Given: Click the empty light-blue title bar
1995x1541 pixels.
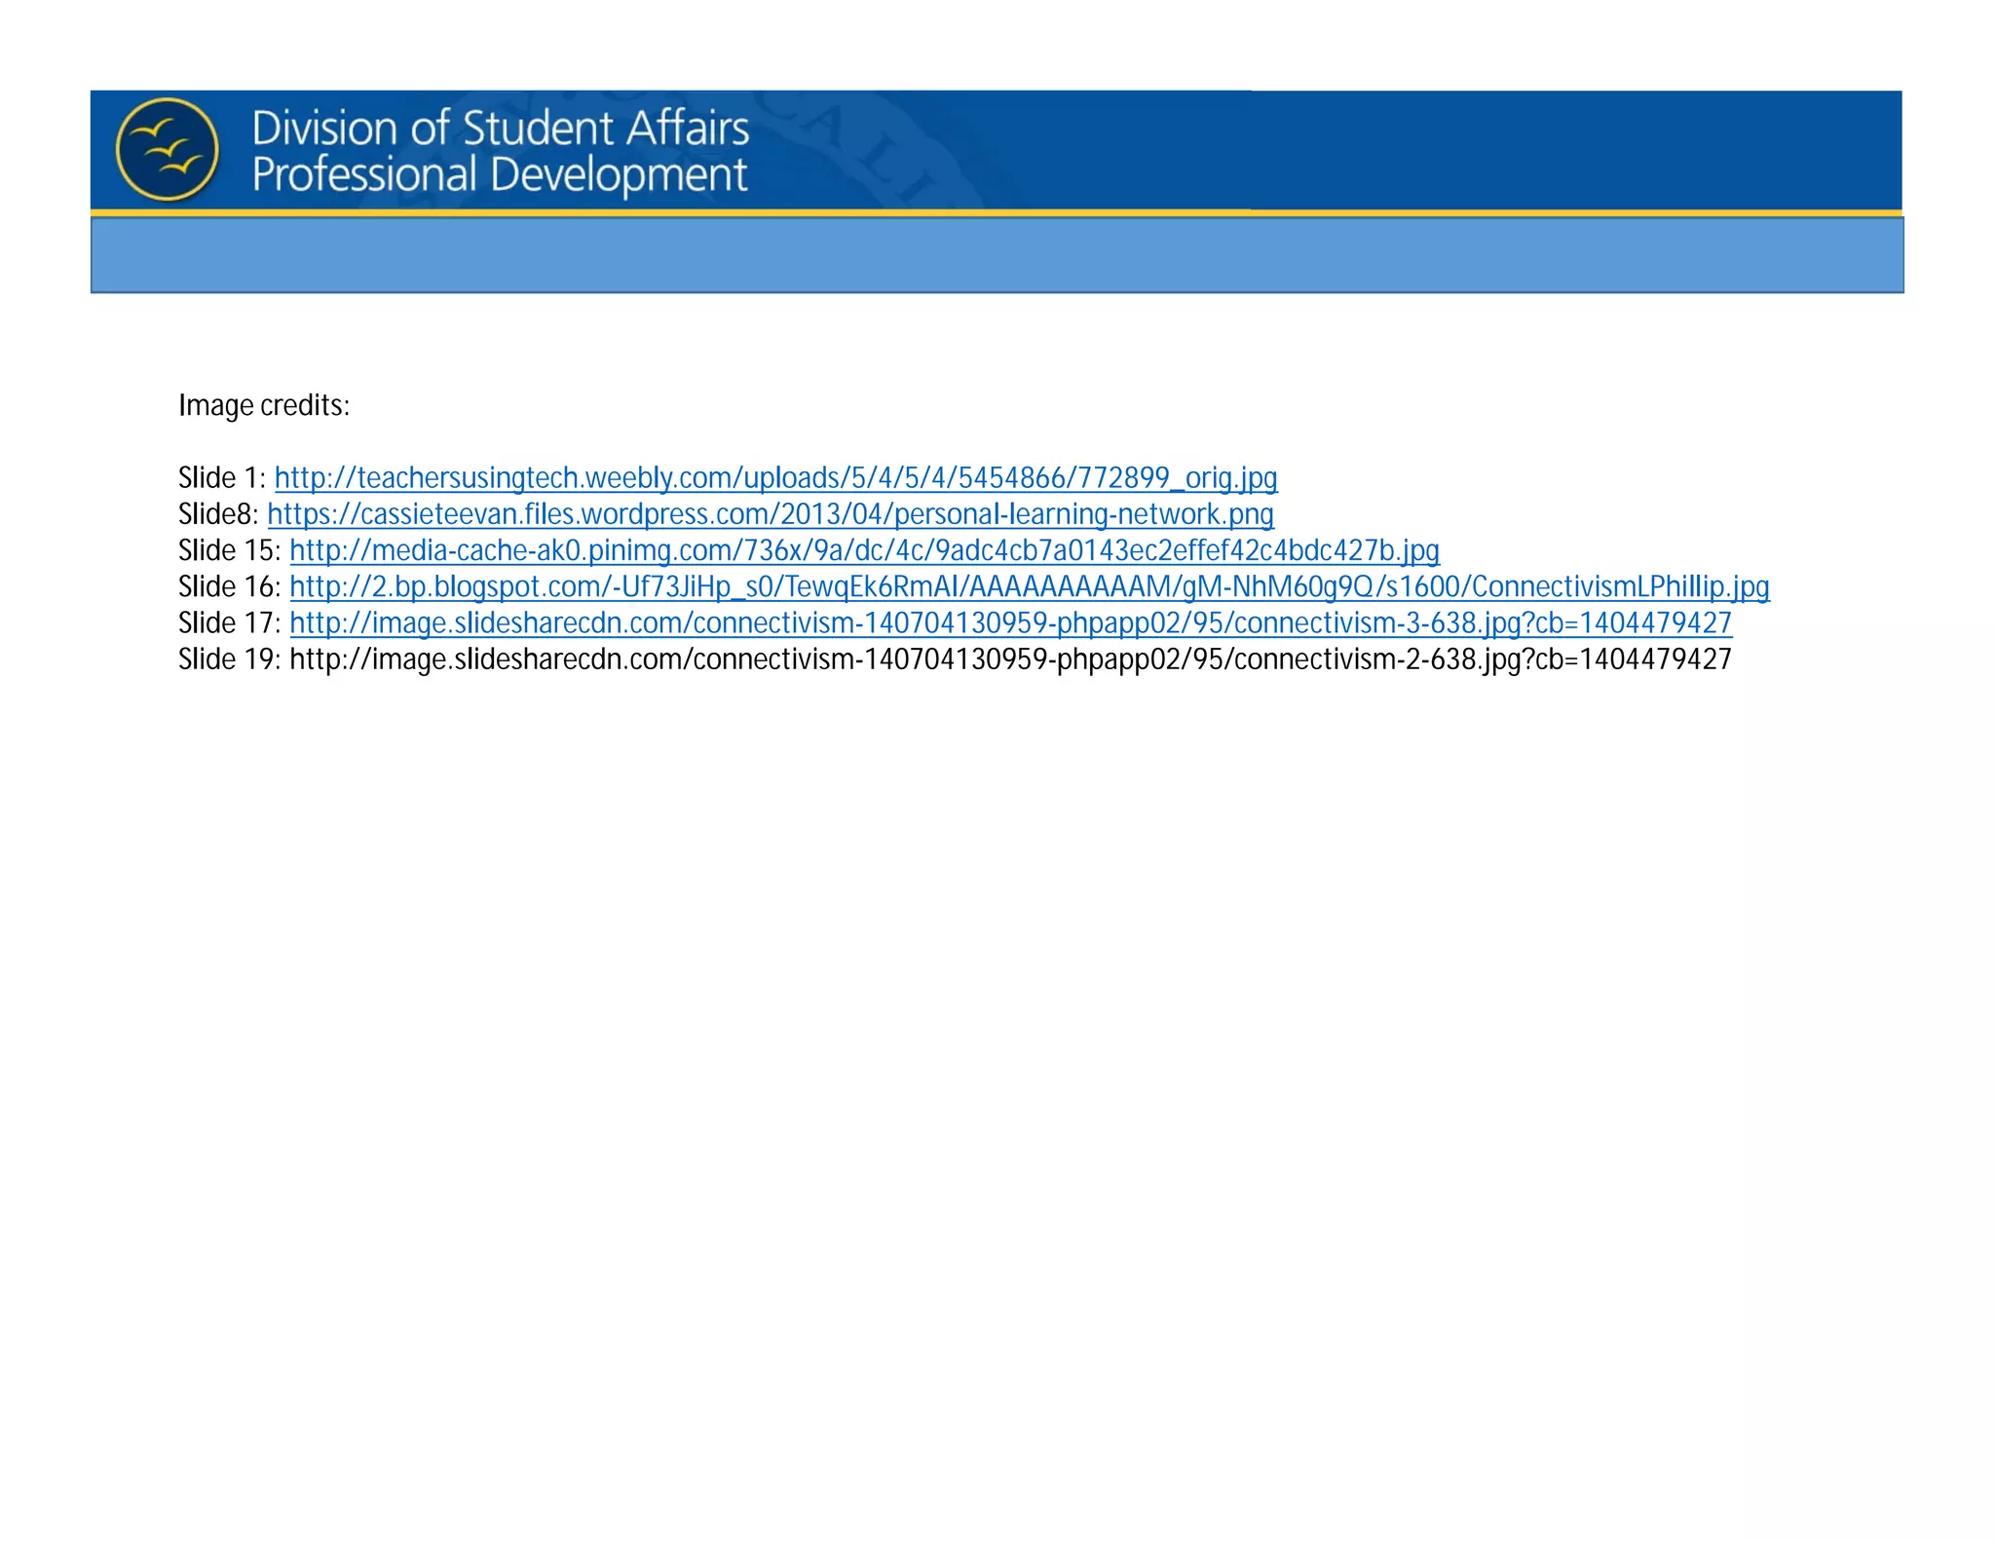Looking at the screenshot, I should (996, 255).
